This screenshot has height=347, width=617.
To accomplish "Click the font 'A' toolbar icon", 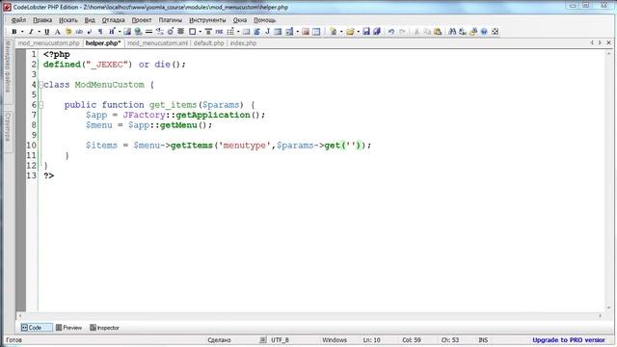I will click(58, 32).
